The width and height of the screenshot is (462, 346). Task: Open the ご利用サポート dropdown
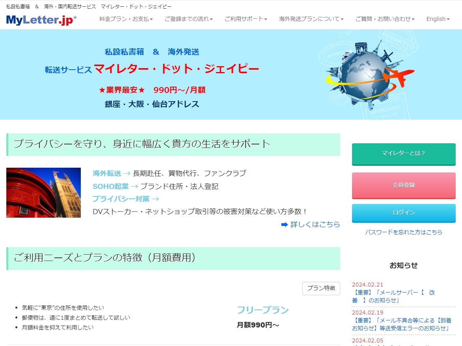click(246, 19)
